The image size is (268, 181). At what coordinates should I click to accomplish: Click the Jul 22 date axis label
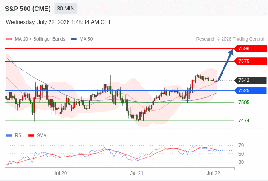213,173
